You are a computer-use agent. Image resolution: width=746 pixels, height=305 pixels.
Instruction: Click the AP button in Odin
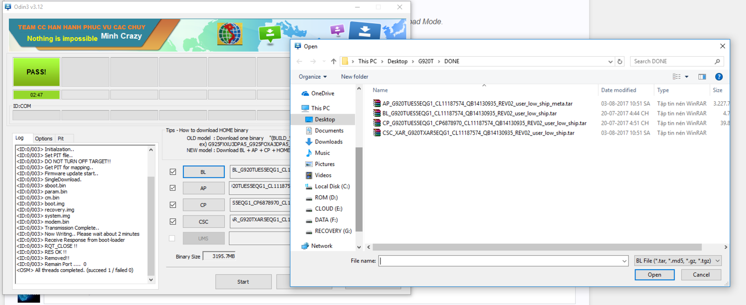click(x=203, y=188)
